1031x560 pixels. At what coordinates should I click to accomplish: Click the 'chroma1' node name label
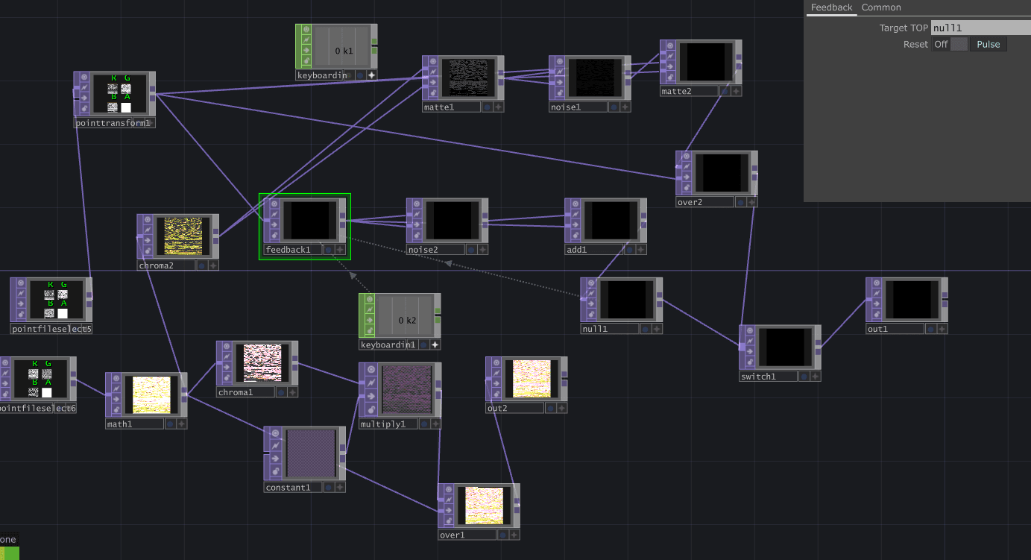[x=246, y=392]
